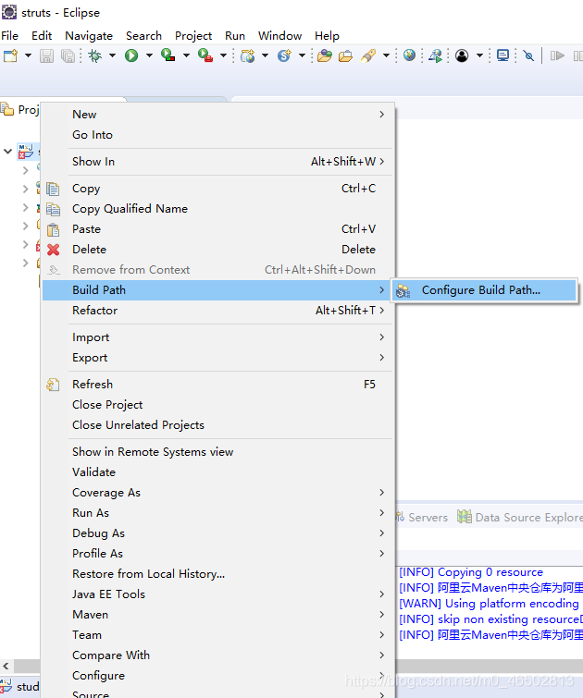Open the Run menu in menu bar
The height and width of the screenshot is (698, 583).
click(x=235, y=36)
